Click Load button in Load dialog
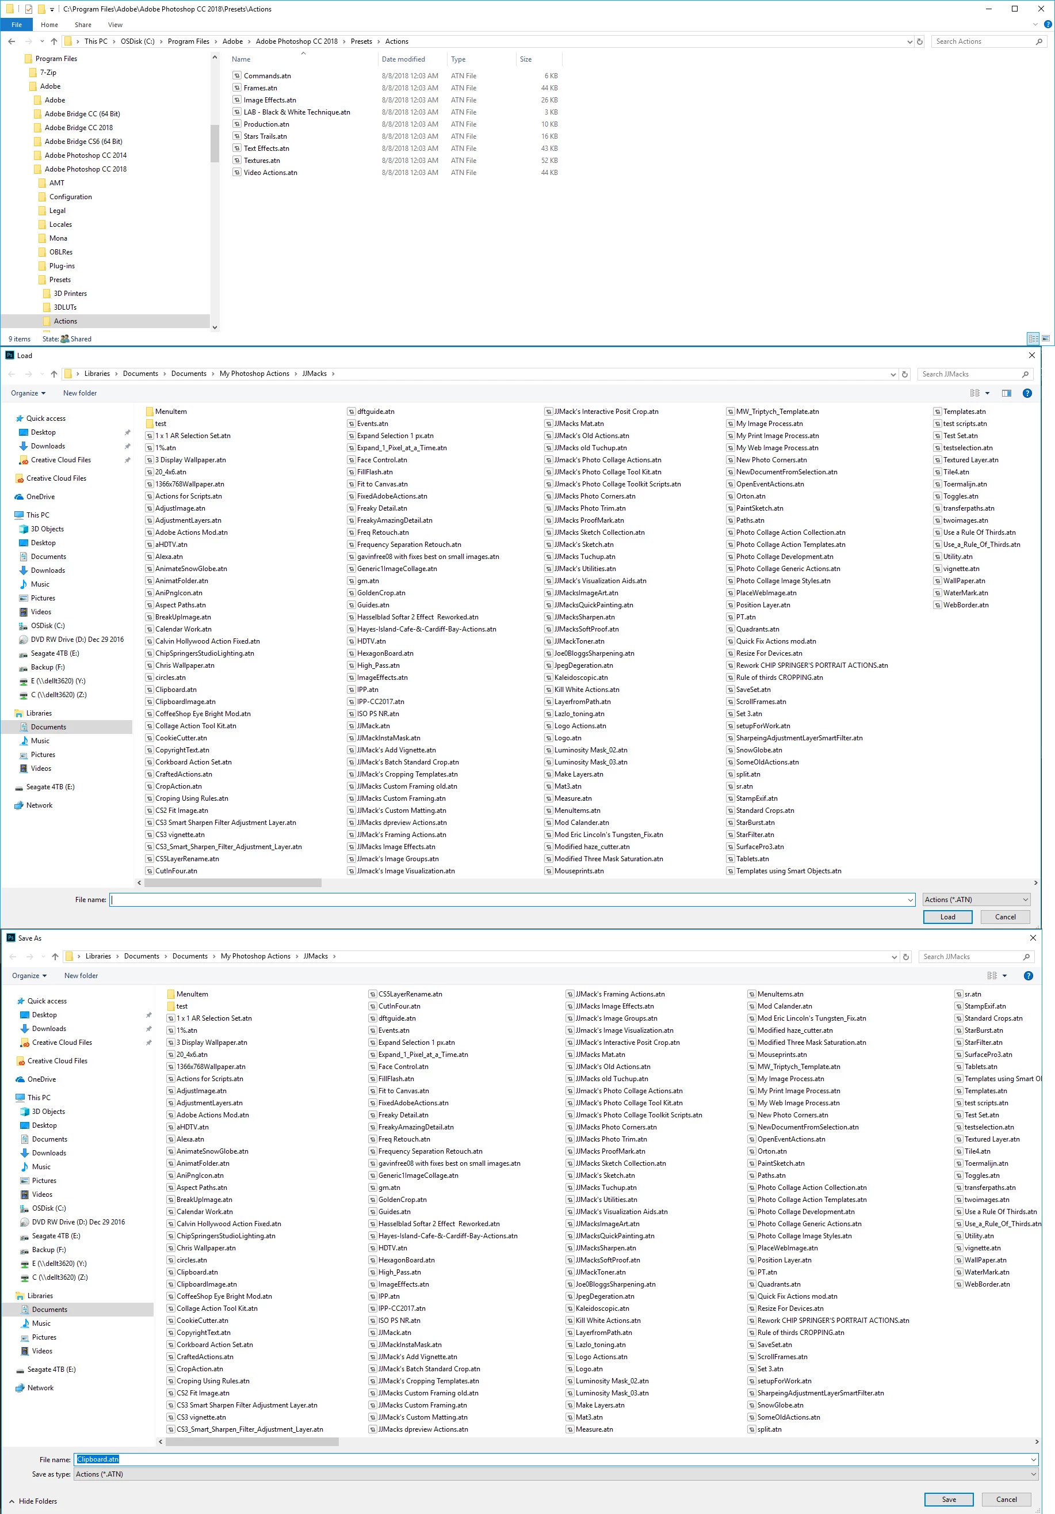The image size is (1055, 1514). [947, 917]
